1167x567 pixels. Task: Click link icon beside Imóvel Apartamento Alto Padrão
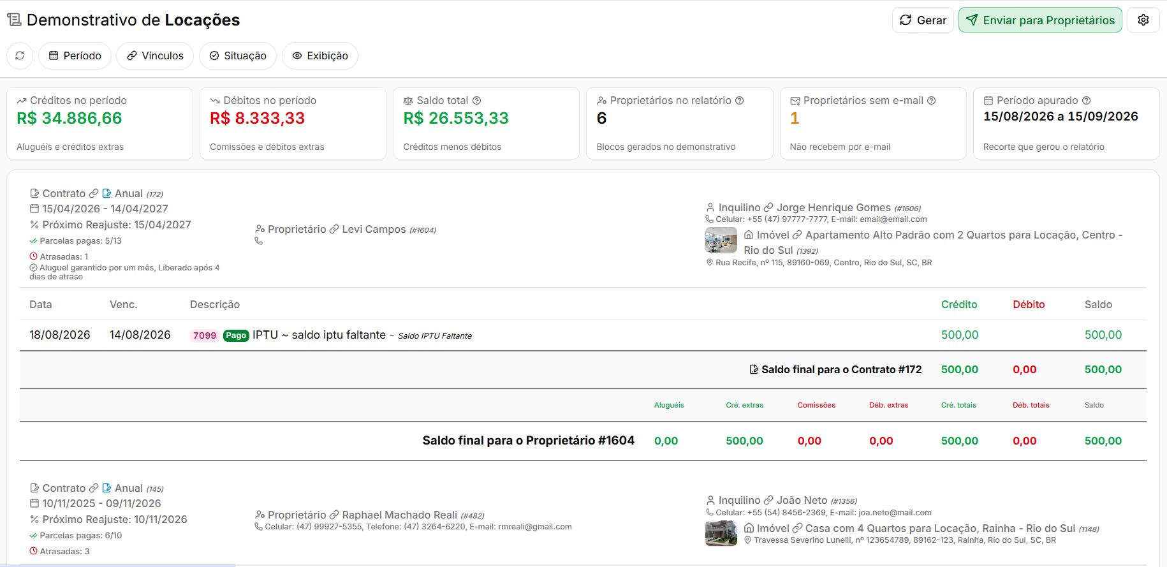(797, 235)
